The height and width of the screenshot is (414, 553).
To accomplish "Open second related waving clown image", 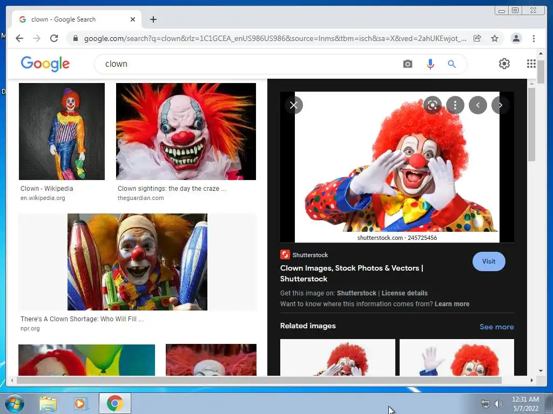I will (457, 357).
